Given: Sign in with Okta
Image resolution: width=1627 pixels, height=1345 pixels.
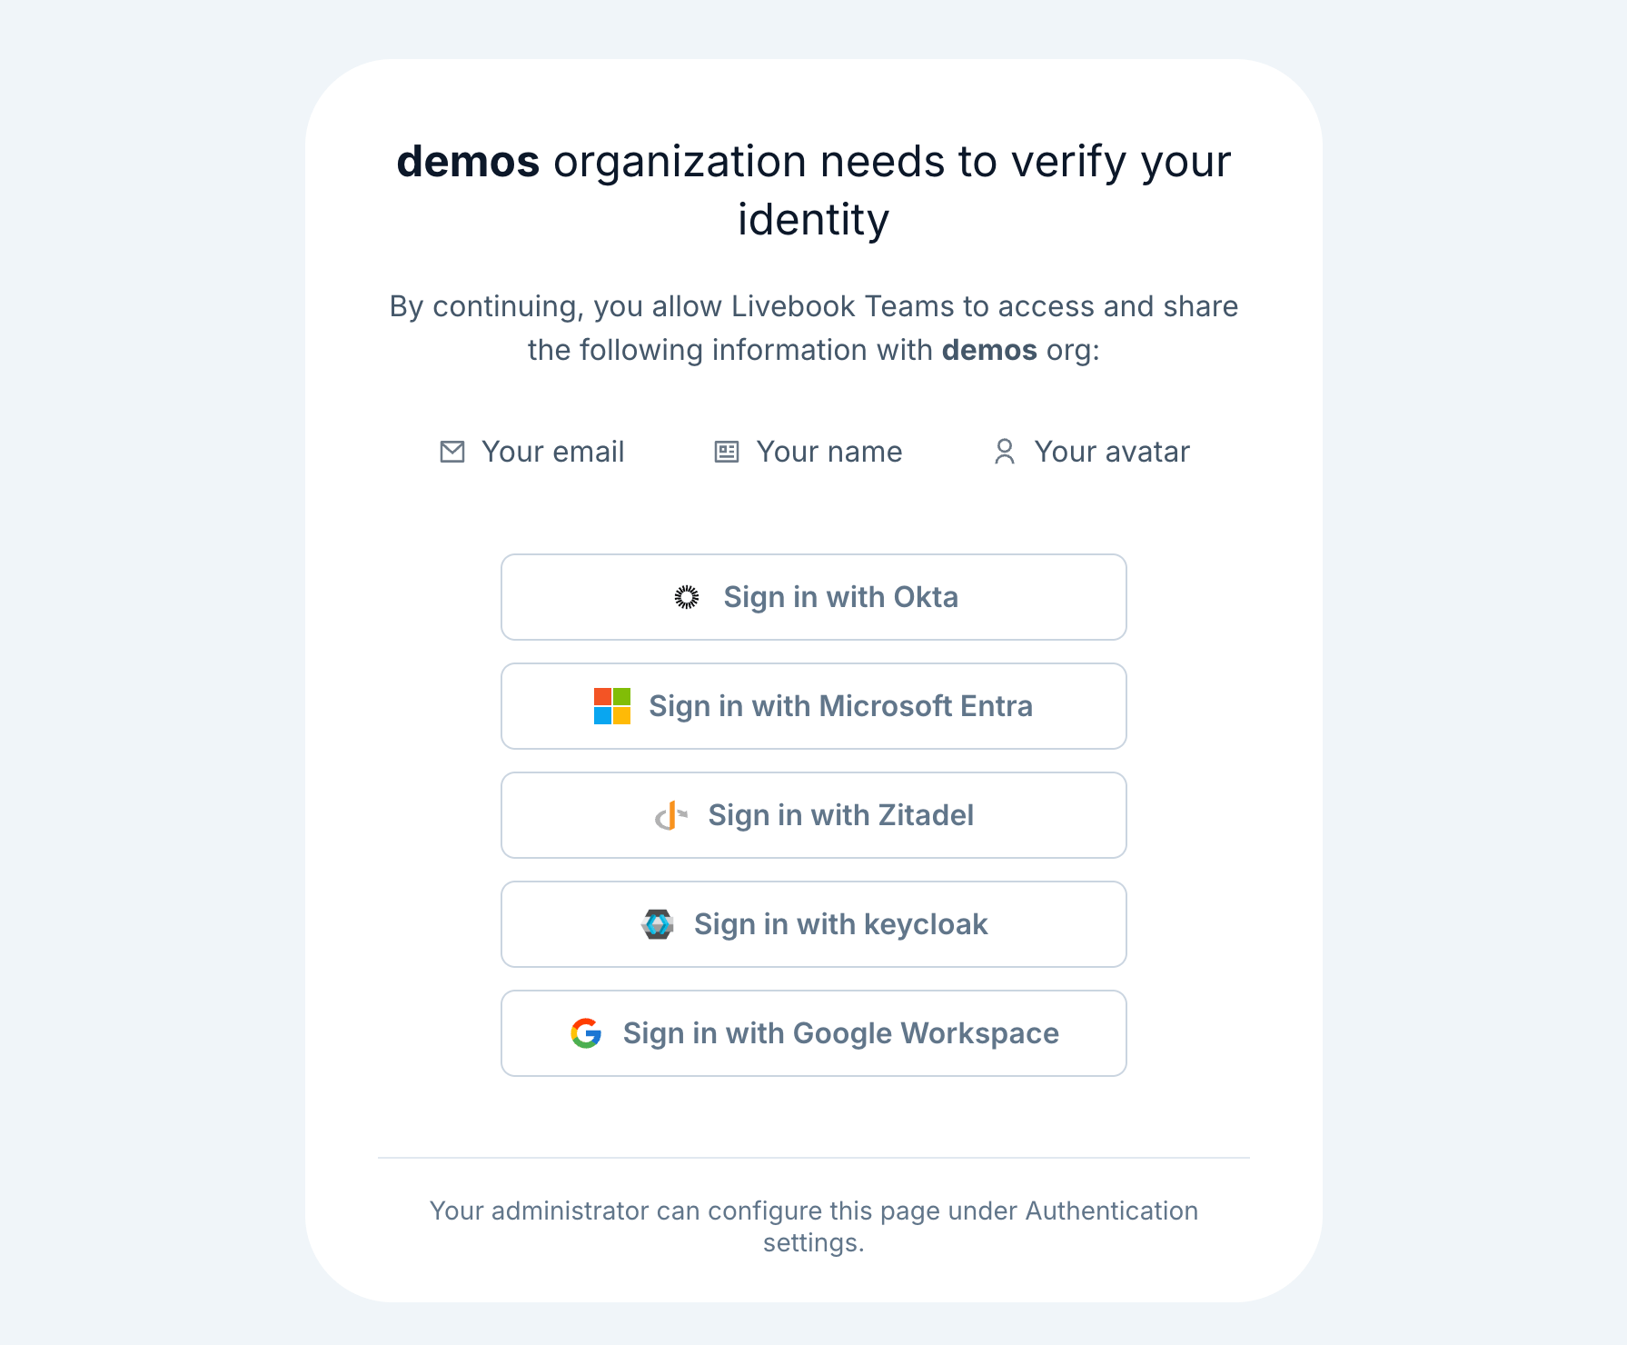Looking at the screenshot, I should point(840,597).
